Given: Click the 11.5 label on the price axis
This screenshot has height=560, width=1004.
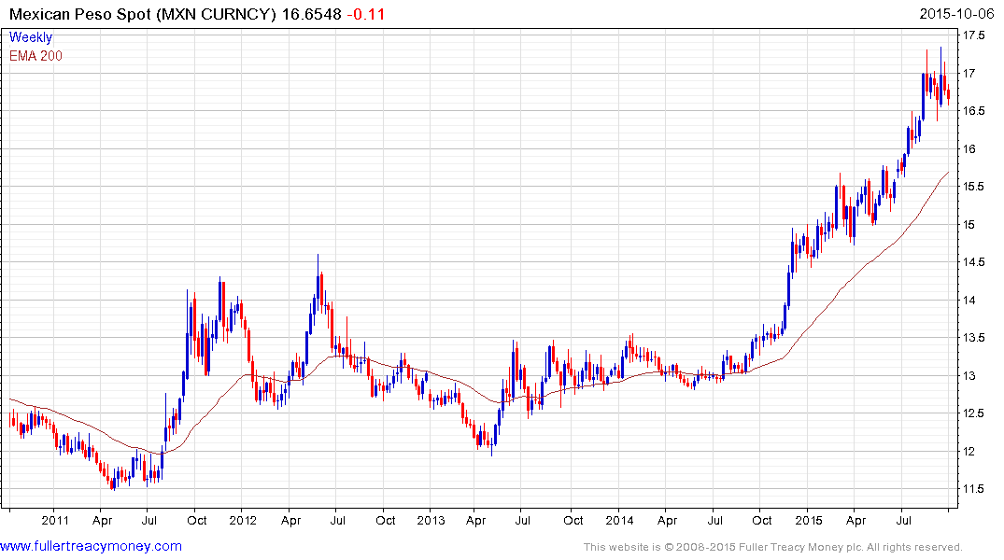Looking at the screenshot, I should click(x=974, y=488).
